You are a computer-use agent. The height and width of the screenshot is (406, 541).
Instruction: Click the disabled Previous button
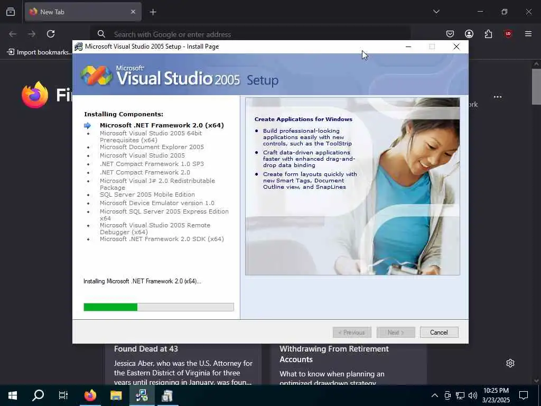352,332
